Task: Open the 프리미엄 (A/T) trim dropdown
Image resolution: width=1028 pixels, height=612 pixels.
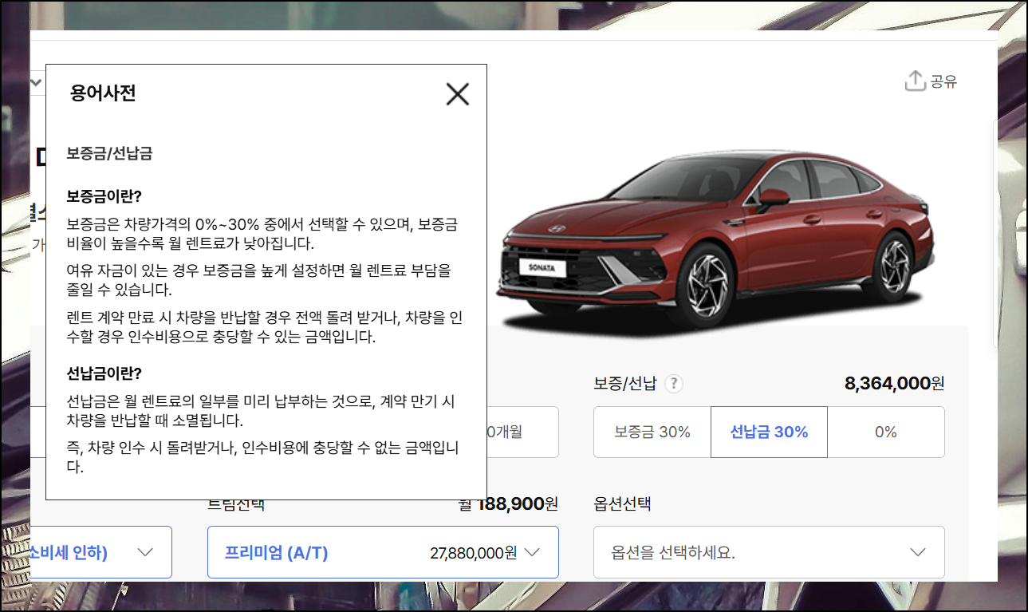Action: coord(383,552)
